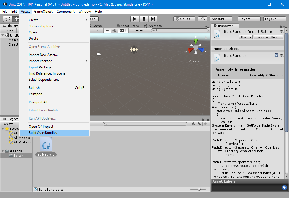Click the Editor folder icon in Project tree
Screen dimensions: 289x198
(x=11, y=156)
